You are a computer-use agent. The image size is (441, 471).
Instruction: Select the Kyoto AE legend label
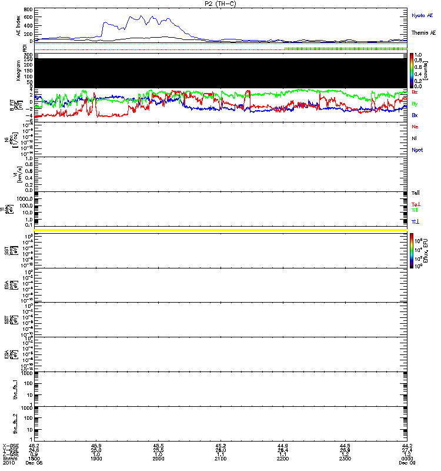click(x=422, y=15)
